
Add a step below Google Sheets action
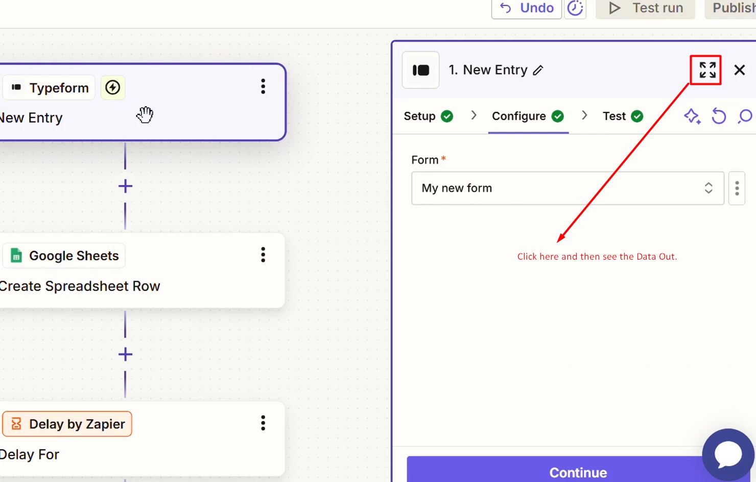point(125,354)
